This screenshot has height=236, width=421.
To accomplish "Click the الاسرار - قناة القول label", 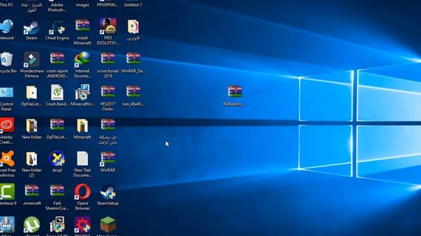I will pos(32,7).
